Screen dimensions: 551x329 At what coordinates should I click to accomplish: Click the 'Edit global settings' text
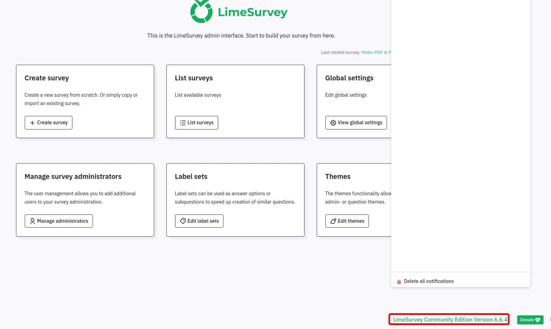click(x=346, y=95)
